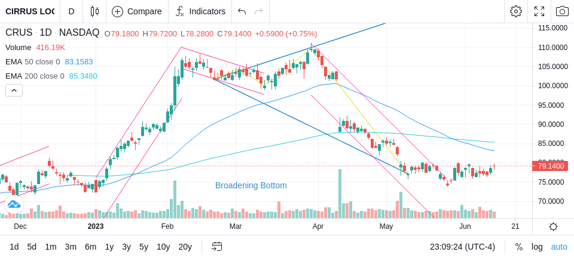Set time range to 10y
This screenshot has width=574, height=258.
[163, 247]
